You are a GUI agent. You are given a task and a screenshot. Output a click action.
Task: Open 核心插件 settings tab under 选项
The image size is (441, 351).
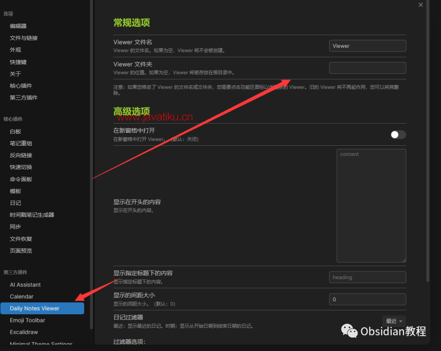pyautogui.click(x=21, y=86)
